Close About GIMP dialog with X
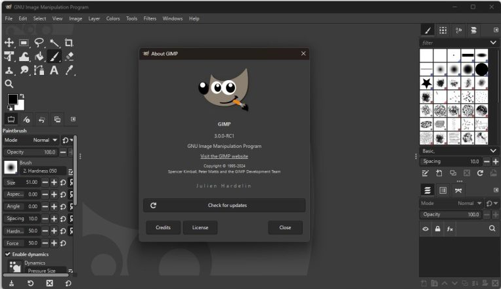This screenshot has width=501, height=289. (303, 54)
